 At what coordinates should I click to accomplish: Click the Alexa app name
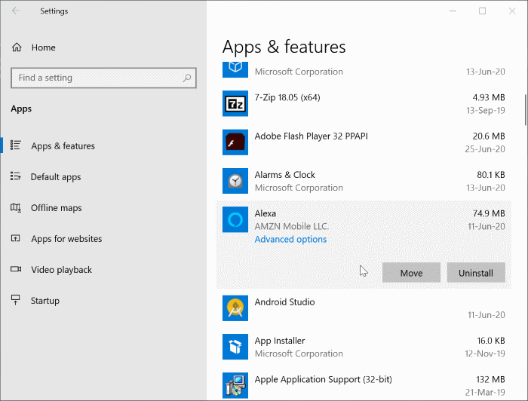265,213
